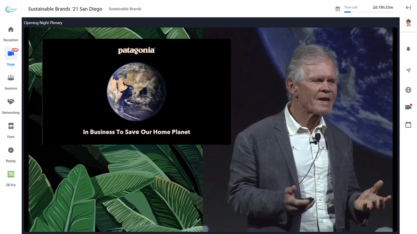Viewport: 417px width, 234px height.
Task: Open the Sessions section
Action: [x=11, y=82]
